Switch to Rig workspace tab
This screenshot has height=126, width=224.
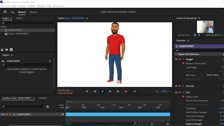[x=13, y=12]
